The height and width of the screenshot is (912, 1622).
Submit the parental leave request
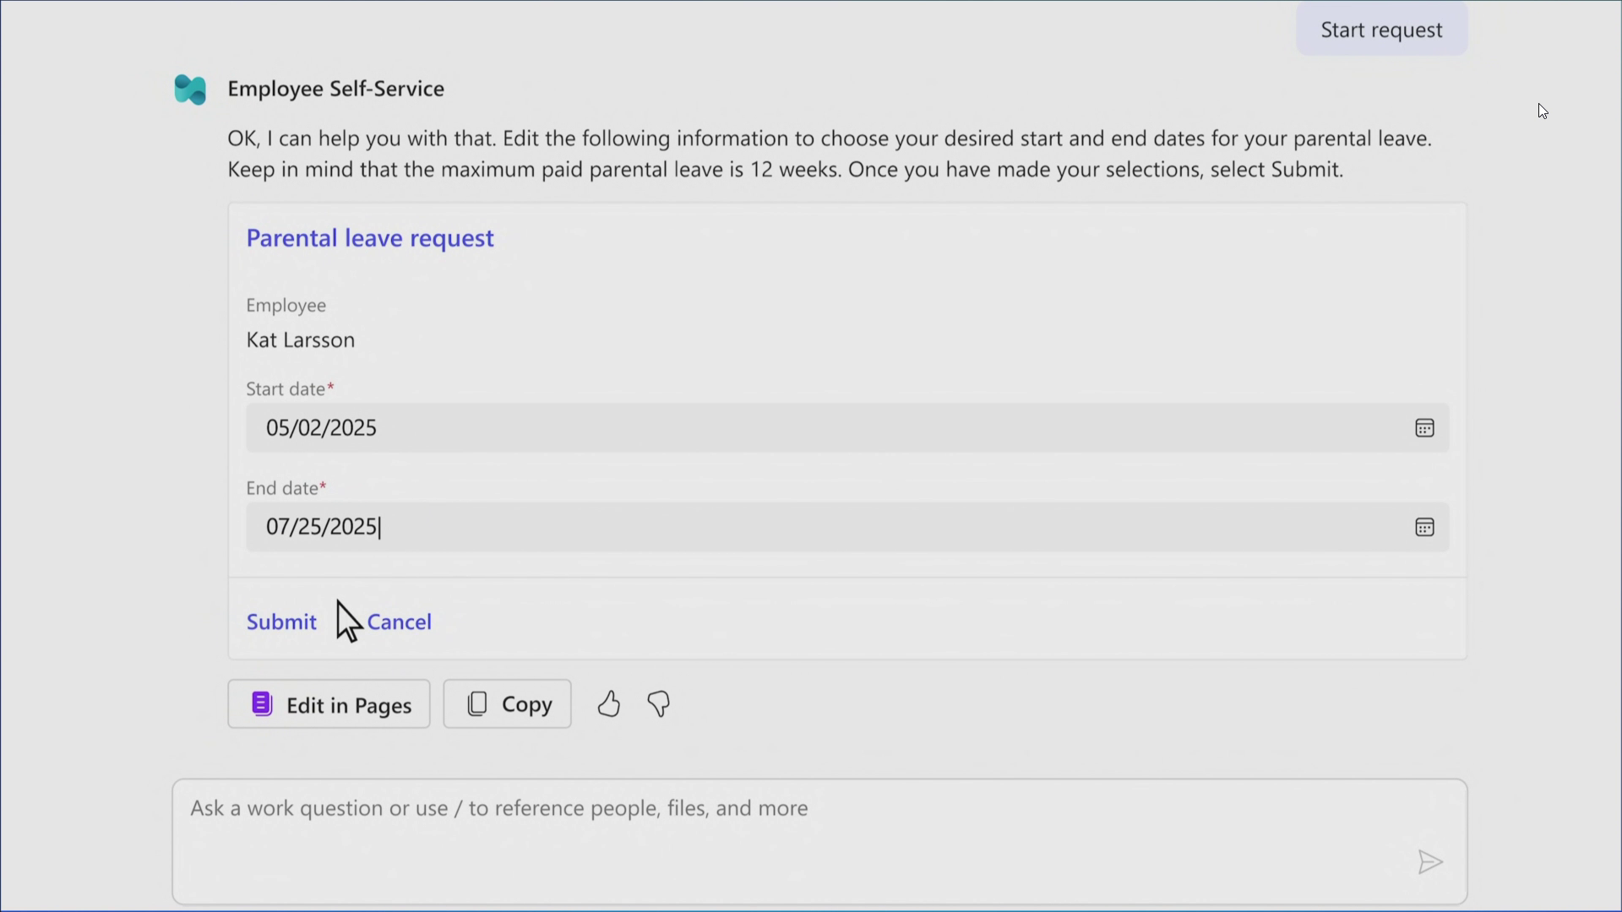281,622
